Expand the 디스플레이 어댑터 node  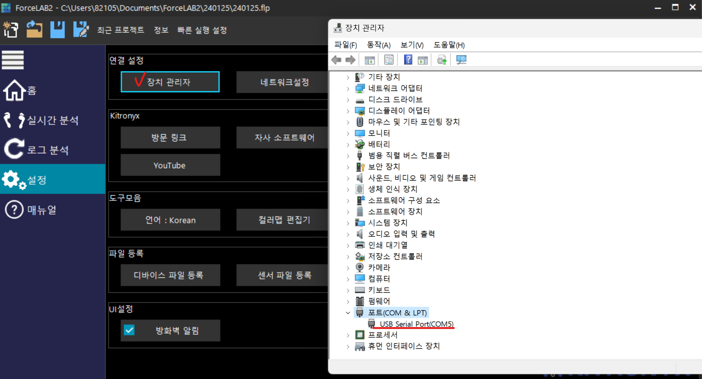348,111
